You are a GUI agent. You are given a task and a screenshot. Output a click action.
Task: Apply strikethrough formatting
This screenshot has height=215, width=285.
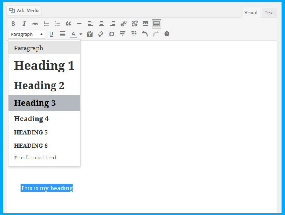pyautogui.click(x=35, y=24)
